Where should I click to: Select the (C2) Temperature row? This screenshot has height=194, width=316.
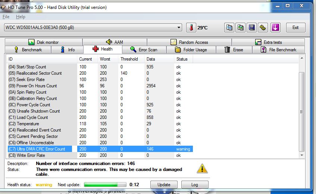100,124
